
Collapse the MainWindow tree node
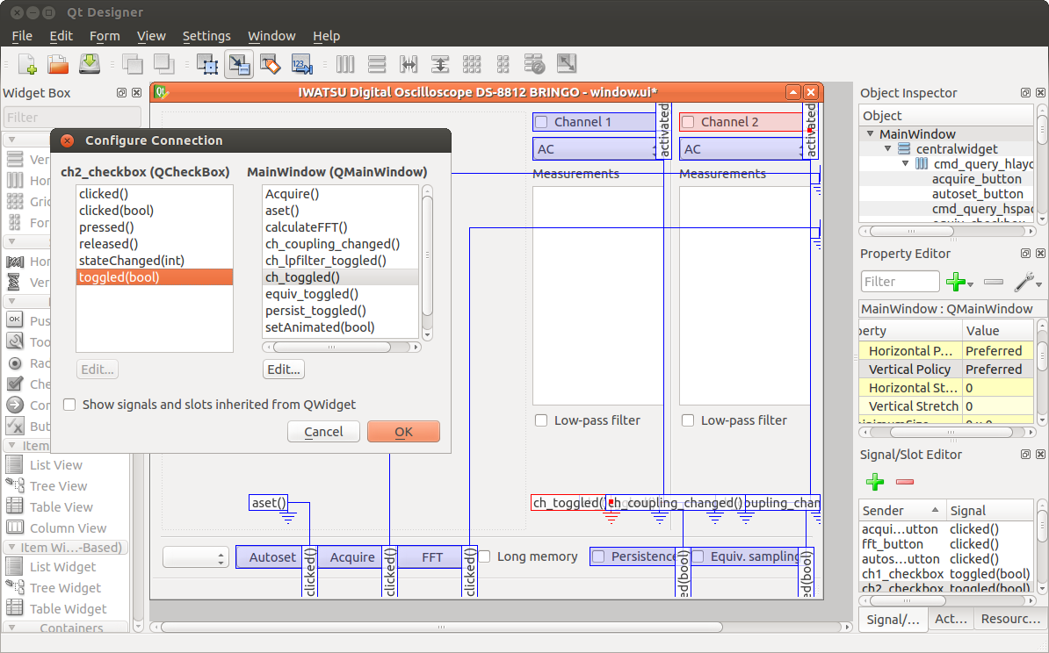click(871, 134)
